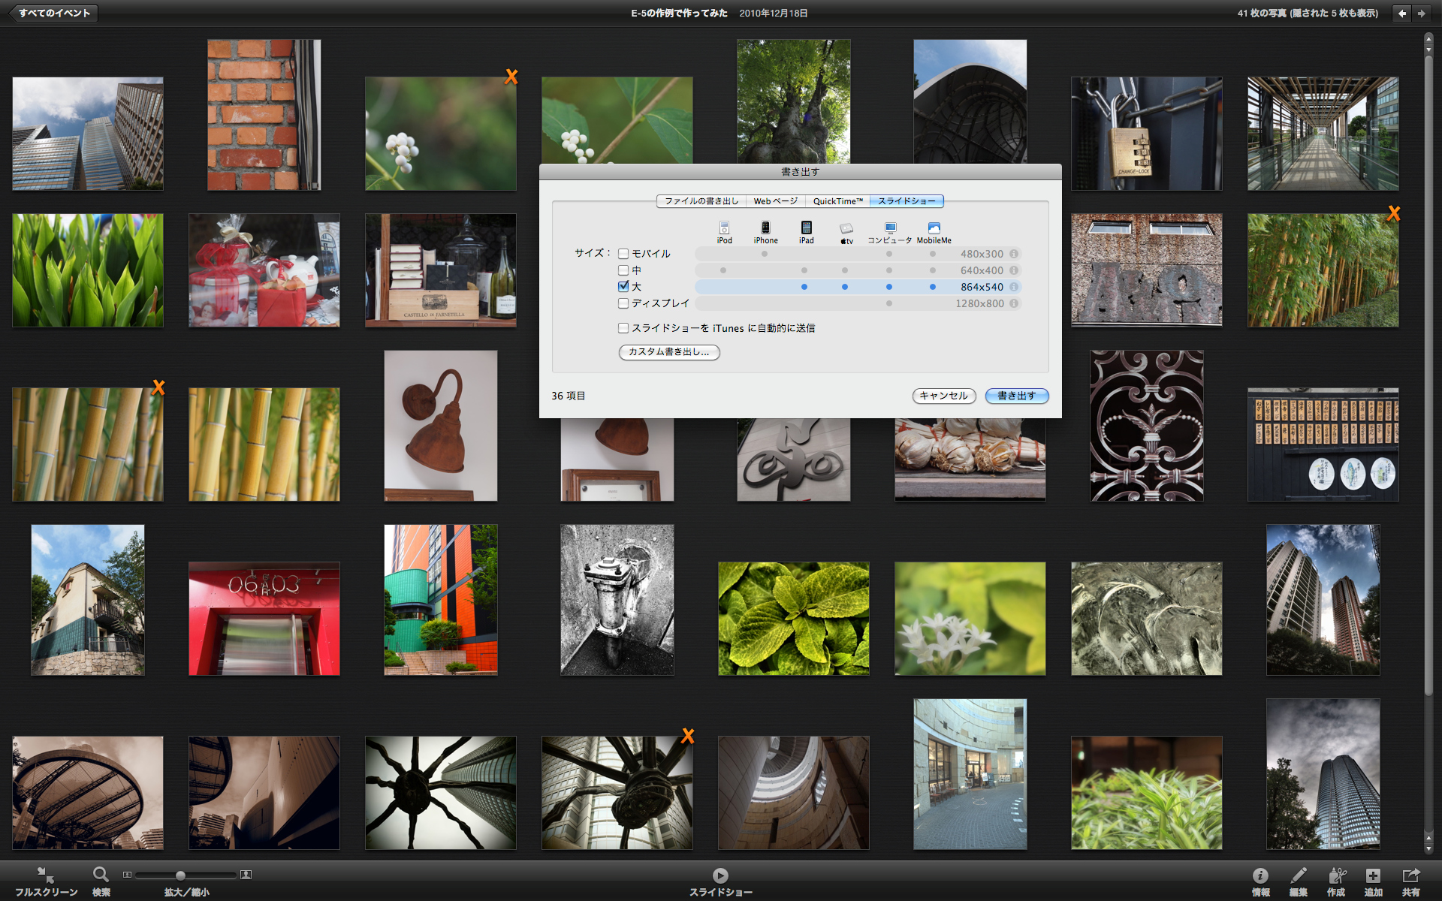1442x901 pixels.
Task: Open the Share (共有) icon
Action: [1410, 875]
